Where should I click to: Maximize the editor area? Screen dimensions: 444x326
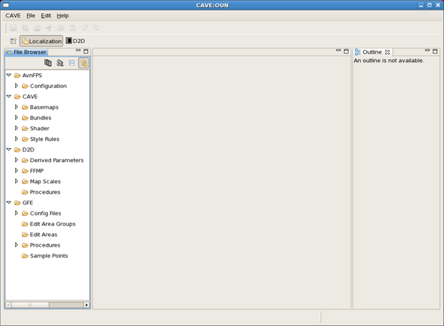point(346,51)
